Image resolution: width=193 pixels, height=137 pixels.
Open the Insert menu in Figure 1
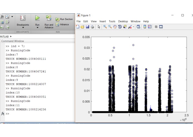(103, 21)
